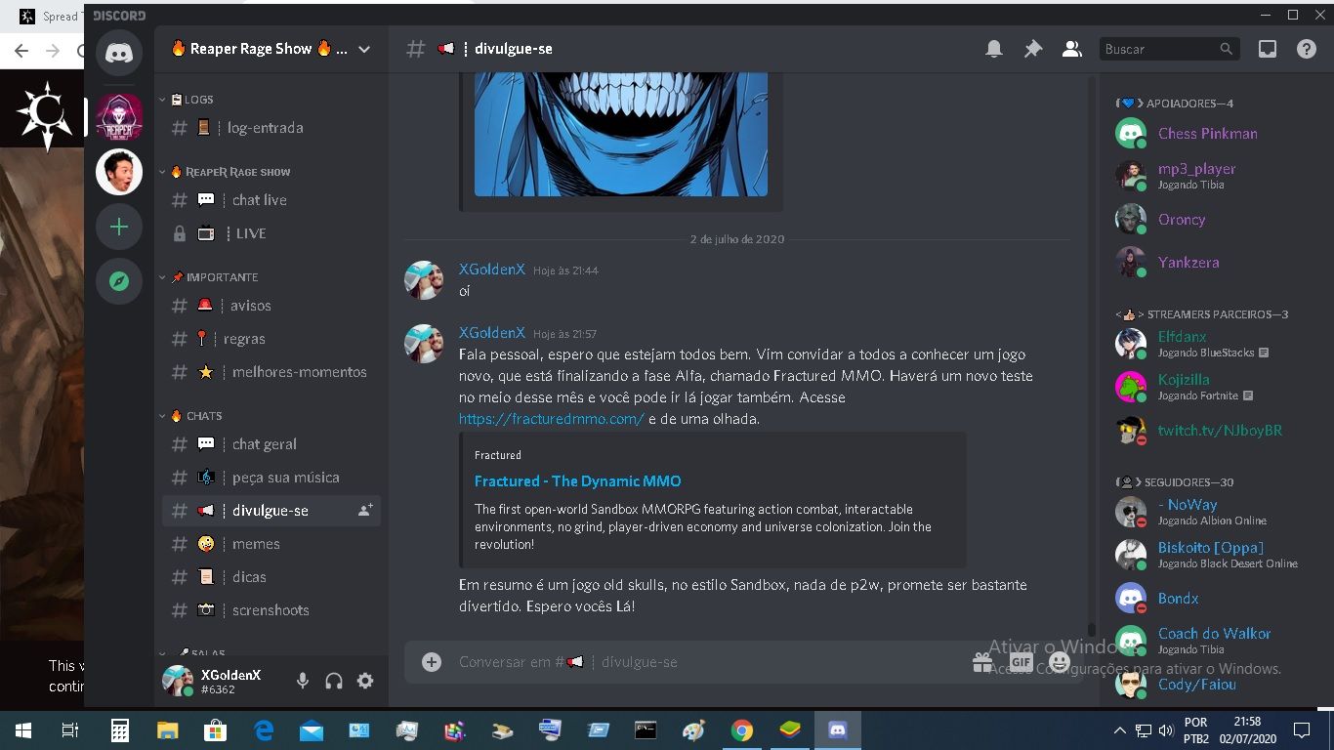Open the server with the face avatar
The width and height of the screenshot is (1334, 750).
pyautogui.click(x=119, y=173)
